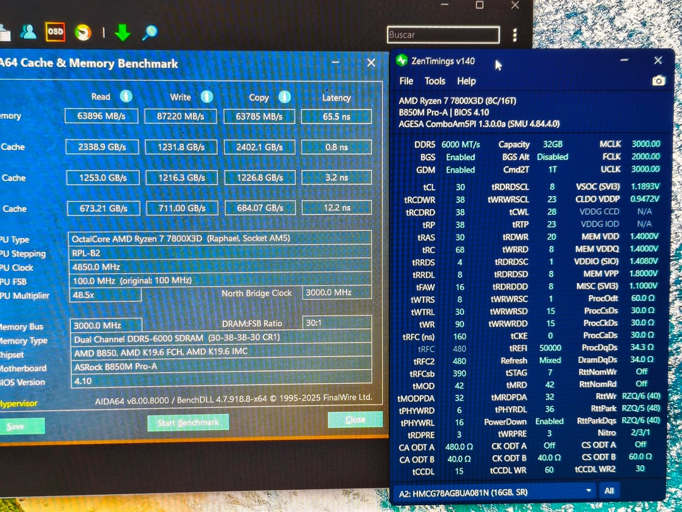Viewport: 682px width, 512px height.
Task: Click the Buscar search input field
Action: (443, 35)
